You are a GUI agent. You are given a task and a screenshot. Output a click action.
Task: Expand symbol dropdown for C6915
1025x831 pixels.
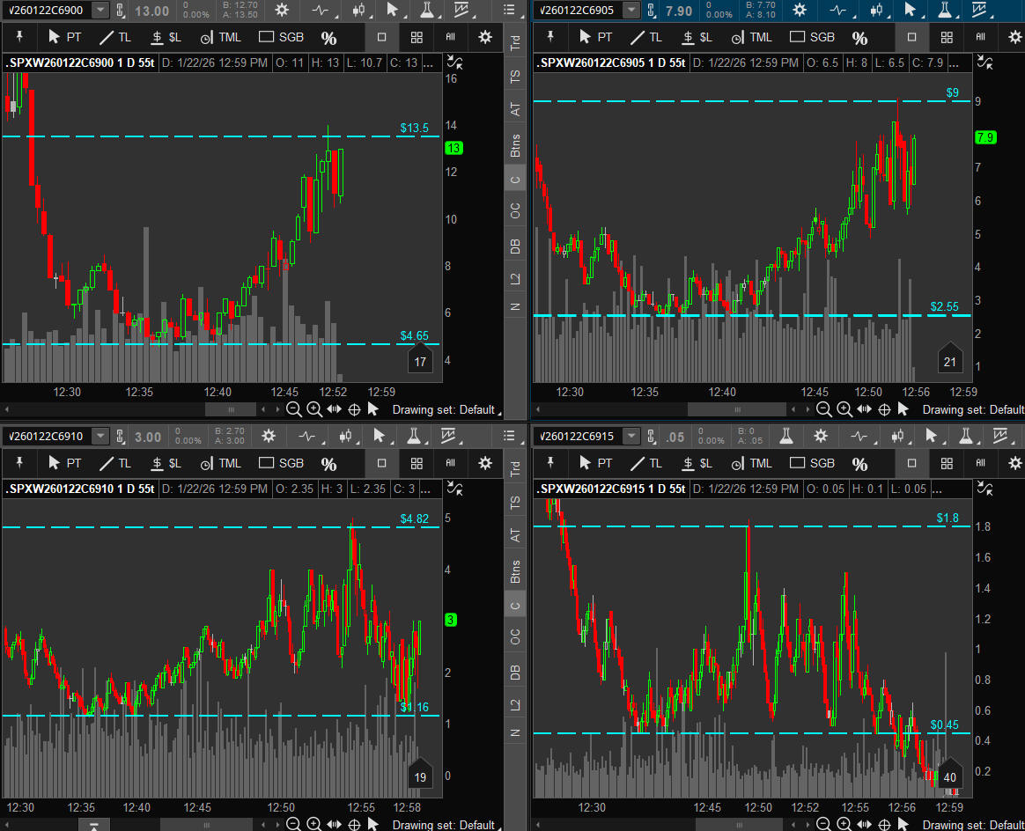[631, 436]
